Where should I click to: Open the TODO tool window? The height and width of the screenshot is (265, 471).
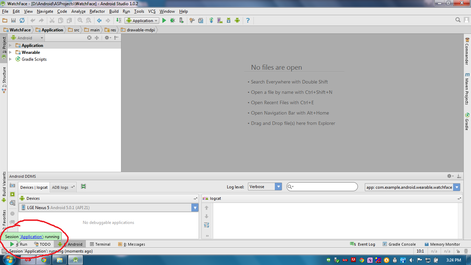tap(42, 244)
